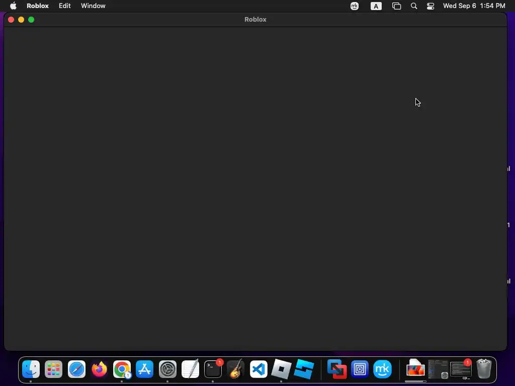Open Spotlight search magnifier
The image size is (515, 386).
pyautogui.click(x=414, y=6)
